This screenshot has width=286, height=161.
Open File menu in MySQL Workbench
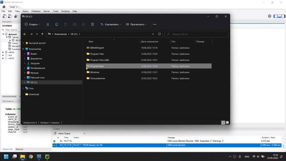coord(3,11)
